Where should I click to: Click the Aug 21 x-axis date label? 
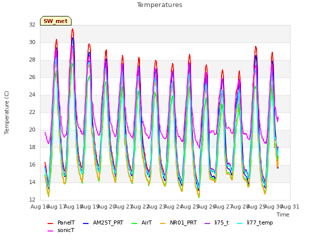coord(123,206)
